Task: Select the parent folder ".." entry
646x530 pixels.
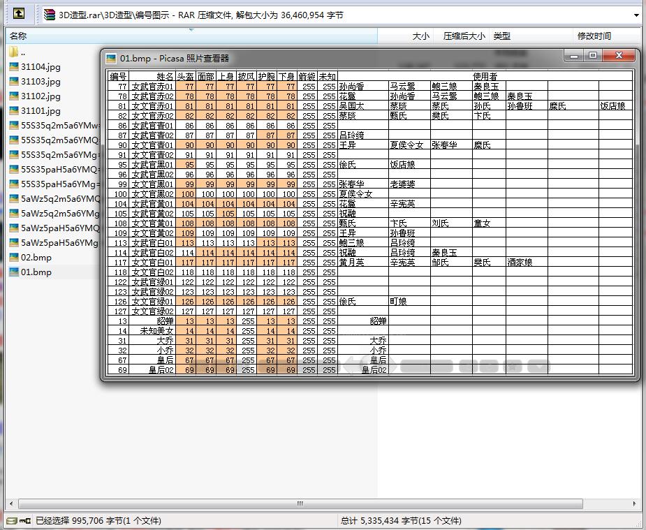Action: (23, 52)
